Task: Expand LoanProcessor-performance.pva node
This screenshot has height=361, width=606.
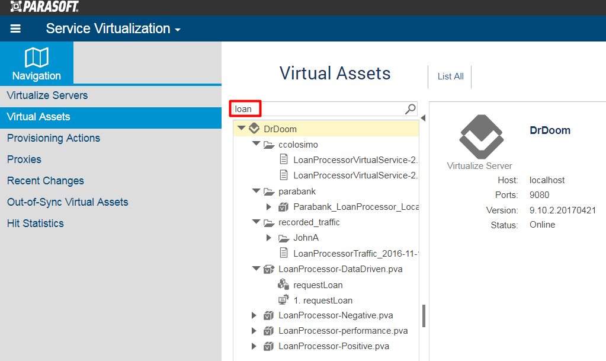Action: [254, 331]
